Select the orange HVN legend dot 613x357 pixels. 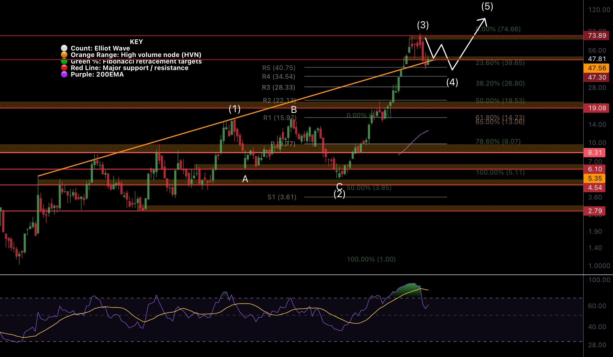pyautogui.click(x=64, y=55)
